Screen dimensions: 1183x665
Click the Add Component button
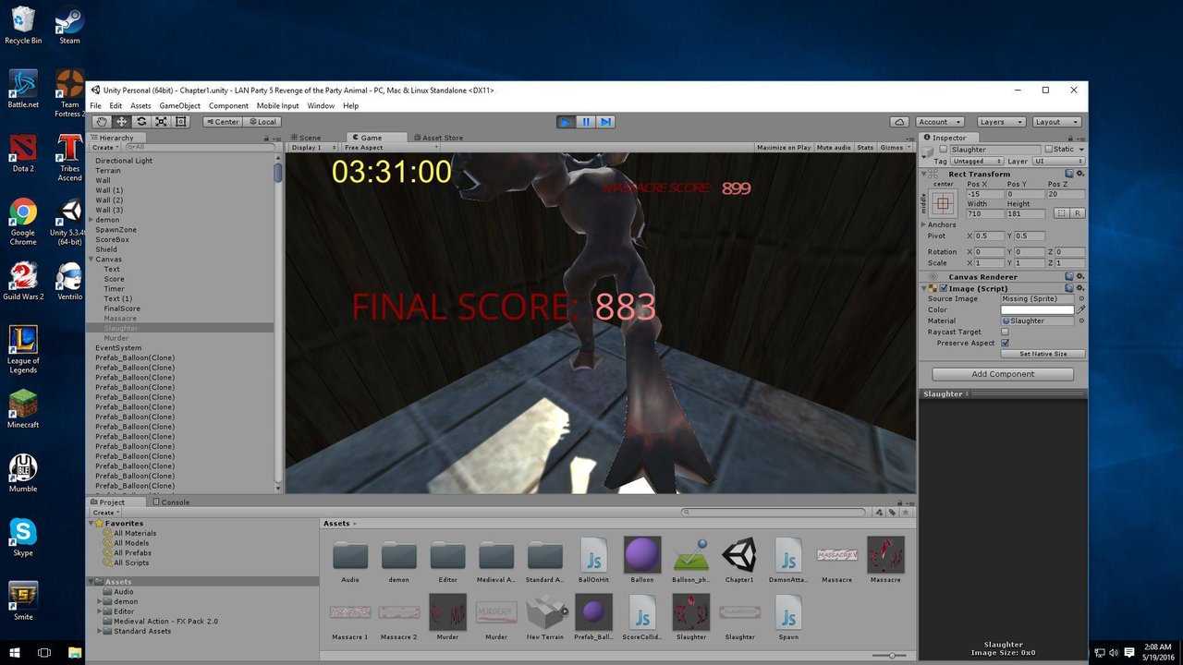[x=1003, y=374]
